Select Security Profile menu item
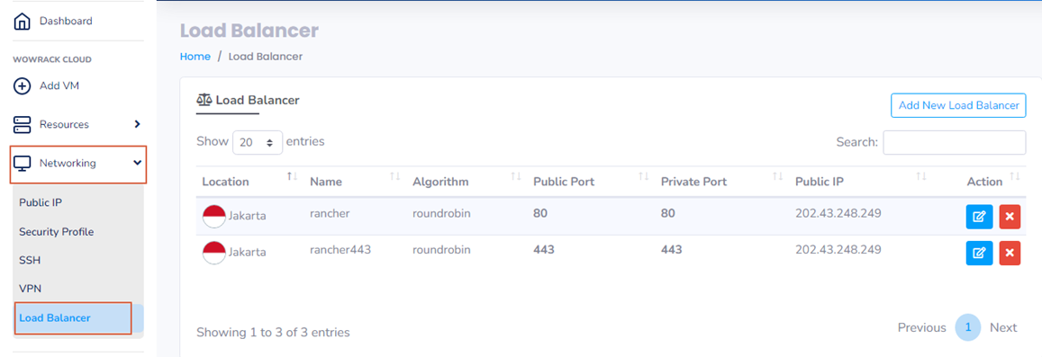Viewport: 1042px width, 357px height. click(x=57, y=232)
